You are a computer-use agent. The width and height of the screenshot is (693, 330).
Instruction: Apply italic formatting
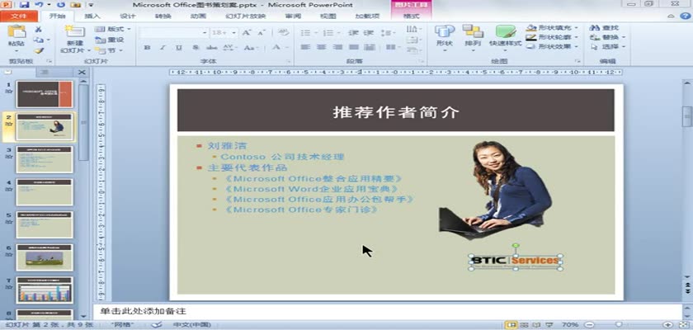coord(163,47)
